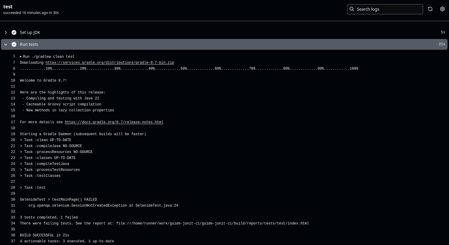449x245 pixels.
Task: Click the success checkmark beside Run tests
Action: tap(14, 44)
